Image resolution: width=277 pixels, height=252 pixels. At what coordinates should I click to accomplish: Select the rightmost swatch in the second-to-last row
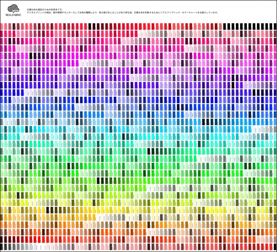pyautogui.click(x=274, y=239)
